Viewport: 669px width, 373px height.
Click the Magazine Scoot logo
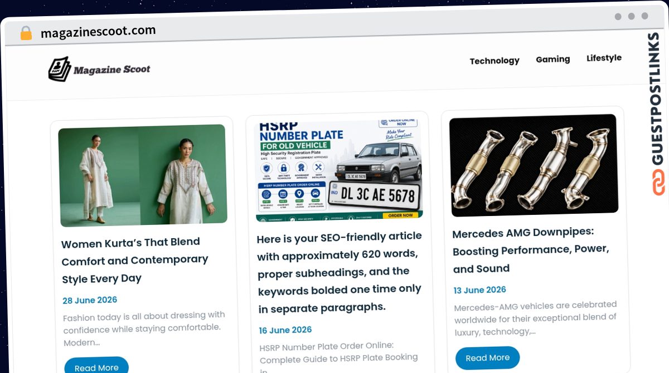(99, 70)
